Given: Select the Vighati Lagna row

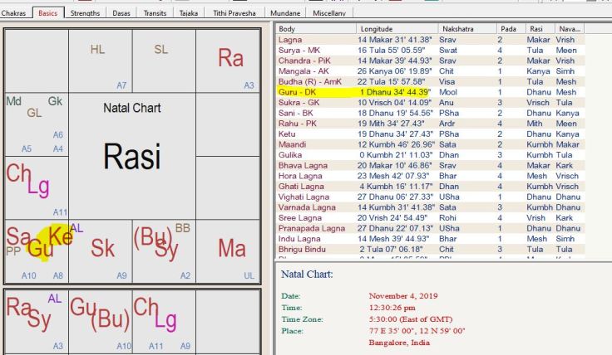Looking at the screenshot, I should click(431, 197).
